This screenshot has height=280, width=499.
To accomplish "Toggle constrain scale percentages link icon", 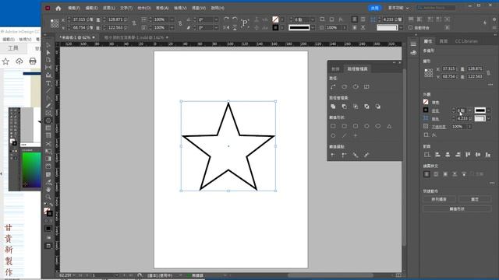I will 180,23.
